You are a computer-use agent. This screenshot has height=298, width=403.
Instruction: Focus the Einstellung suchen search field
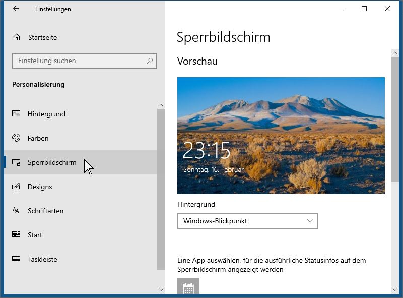click(85, 61)
